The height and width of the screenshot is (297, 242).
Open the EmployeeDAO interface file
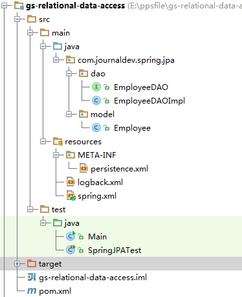tap(141, 87)
